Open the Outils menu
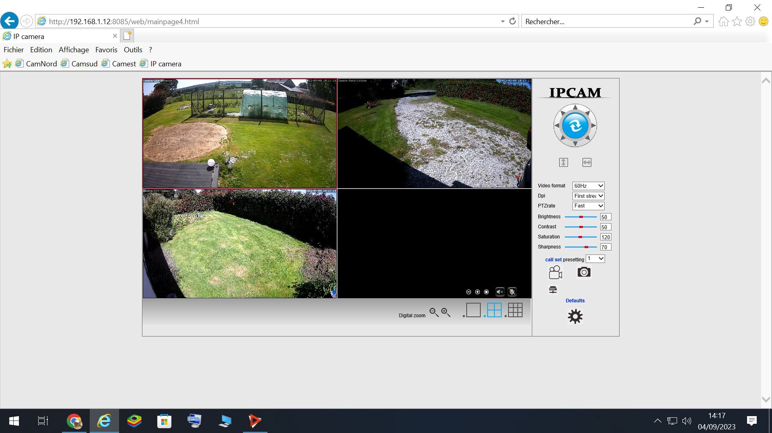772x433 pixels. (133, 50)
